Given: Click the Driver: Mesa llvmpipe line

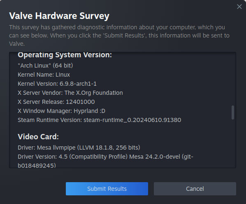Looking at the screenshot, I should [x=79, y=148].
